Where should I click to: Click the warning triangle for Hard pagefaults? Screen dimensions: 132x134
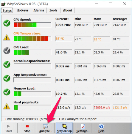pos(7,106)
